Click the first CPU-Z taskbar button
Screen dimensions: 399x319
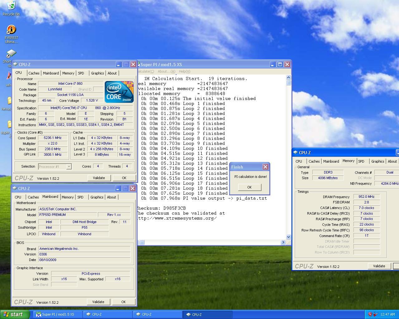(108, 314)
